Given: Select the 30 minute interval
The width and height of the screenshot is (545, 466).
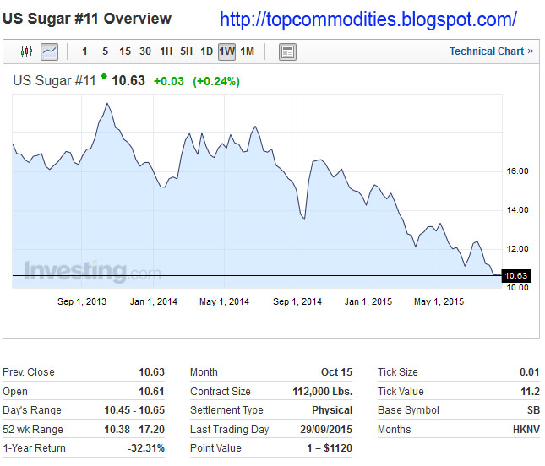Looking at the screenshot, I should [145, 51].
